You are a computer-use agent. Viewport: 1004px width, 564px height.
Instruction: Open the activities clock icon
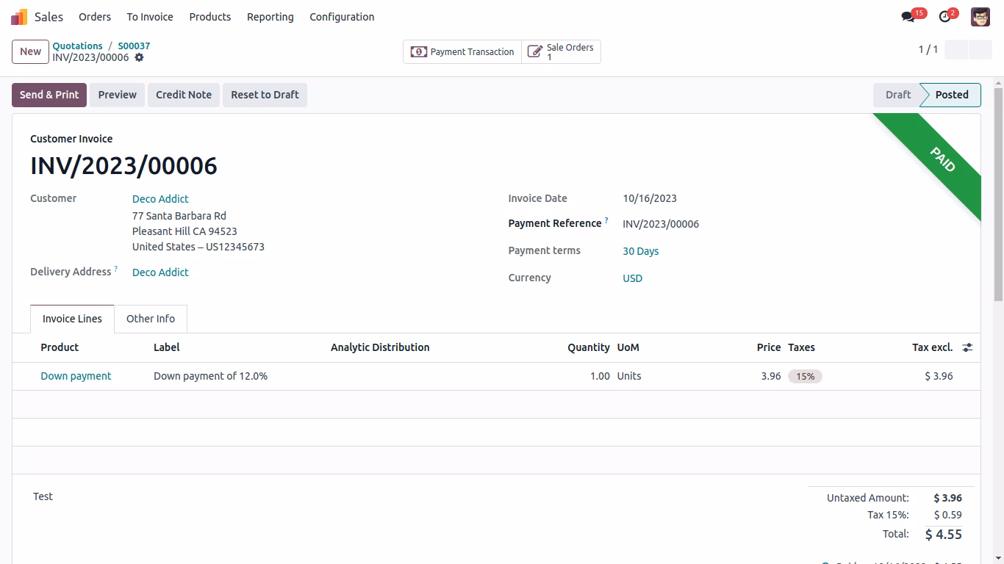945,17
